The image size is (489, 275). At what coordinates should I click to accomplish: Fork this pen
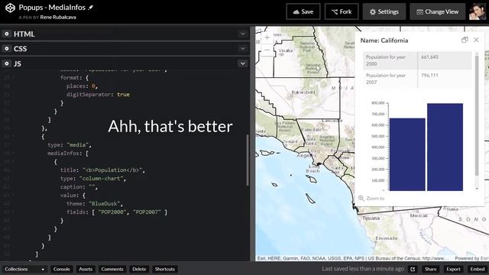pyautogui.click(x=342, y=12)
